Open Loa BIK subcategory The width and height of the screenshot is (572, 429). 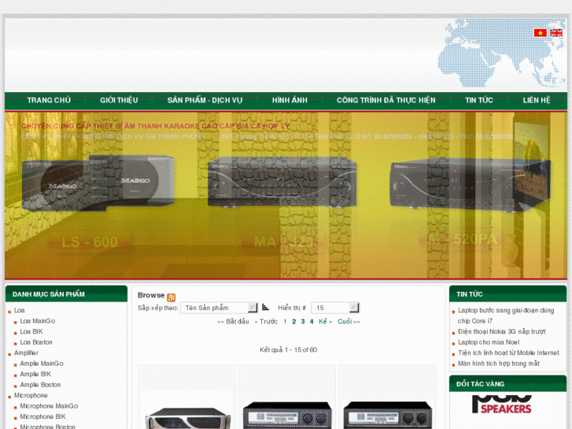coord(31,331)
